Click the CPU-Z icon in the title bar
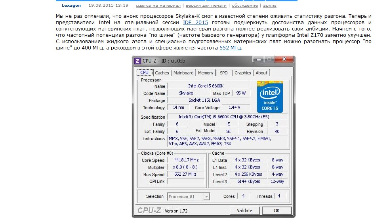Viewport: 389px width, 222px height. tap(137, 61)
